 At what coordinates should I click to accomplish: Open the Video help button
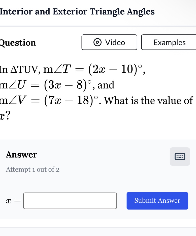109,42
